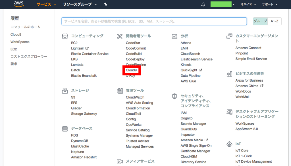Open the オハイオ region dropdown

248,4
